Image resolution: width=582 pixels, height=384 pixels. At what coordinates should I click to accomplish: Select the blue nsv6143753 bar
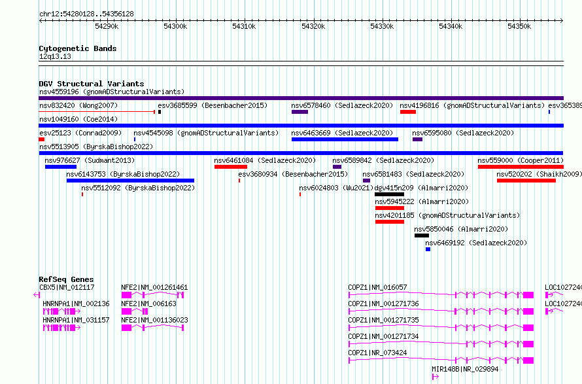click(x=130, y=181)
